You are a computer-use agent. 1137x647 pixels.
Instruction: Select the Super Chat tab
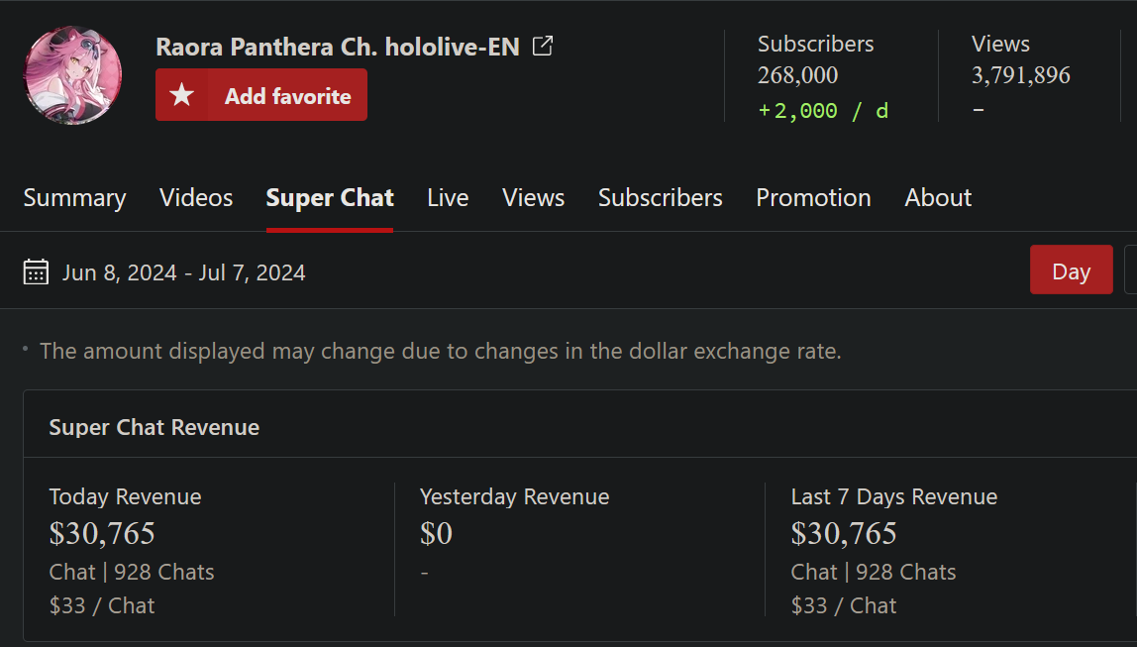(330, 198)
